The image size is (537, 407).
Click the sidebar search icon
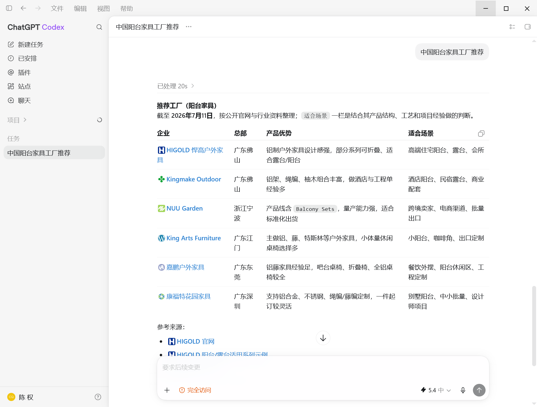[99, 27]
